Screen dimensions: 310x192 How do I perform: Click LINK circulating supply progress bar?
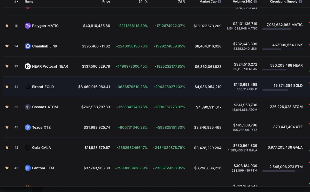click(282, 49)
